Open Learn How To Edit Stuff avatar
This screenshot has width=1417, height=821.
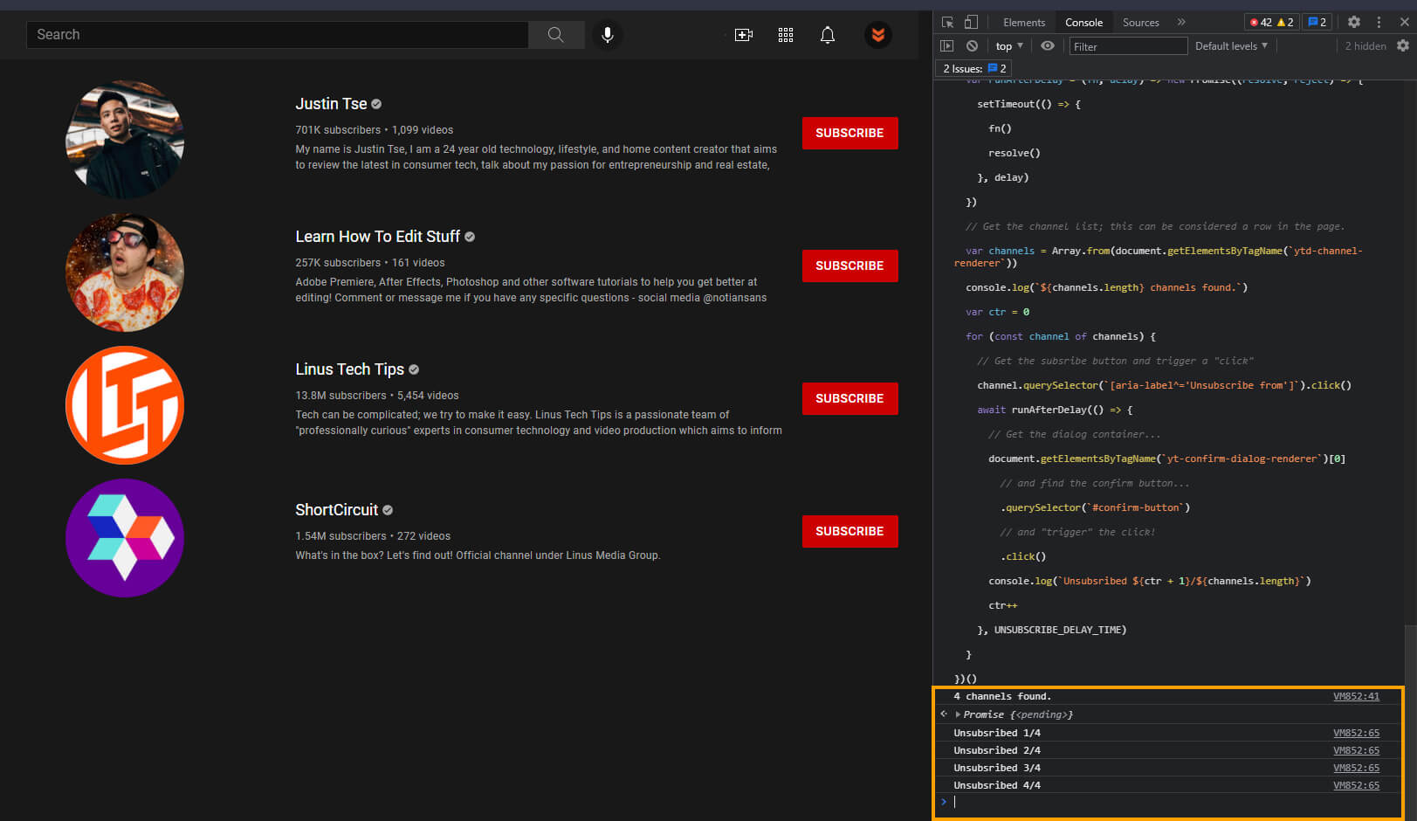[125, 273]
